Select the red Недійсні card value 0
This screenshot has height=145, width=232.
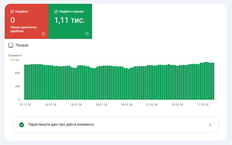tap(13, 20)
